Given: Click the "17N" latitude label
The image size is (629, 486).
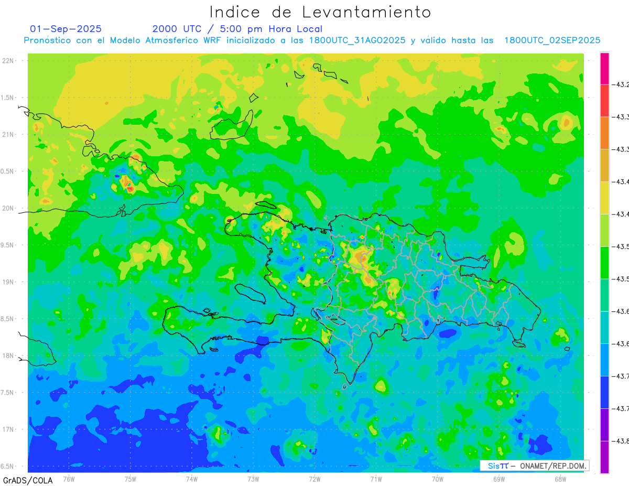Looking at the screenshot, I should (8, 430).
